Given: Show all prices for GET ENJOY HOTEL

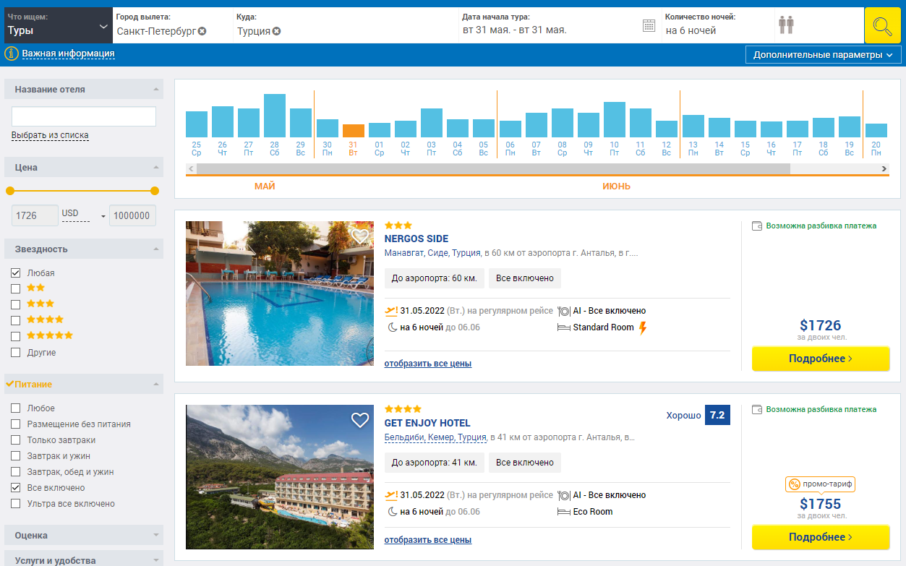Looking at the screenshot, I should coord(428,540).
